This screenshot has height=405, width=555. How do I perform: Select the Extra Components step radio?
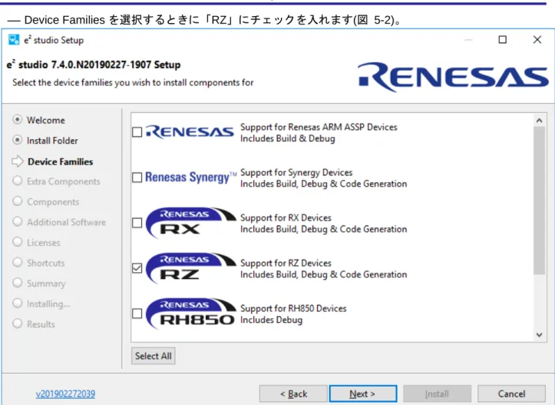click(18, 181)
